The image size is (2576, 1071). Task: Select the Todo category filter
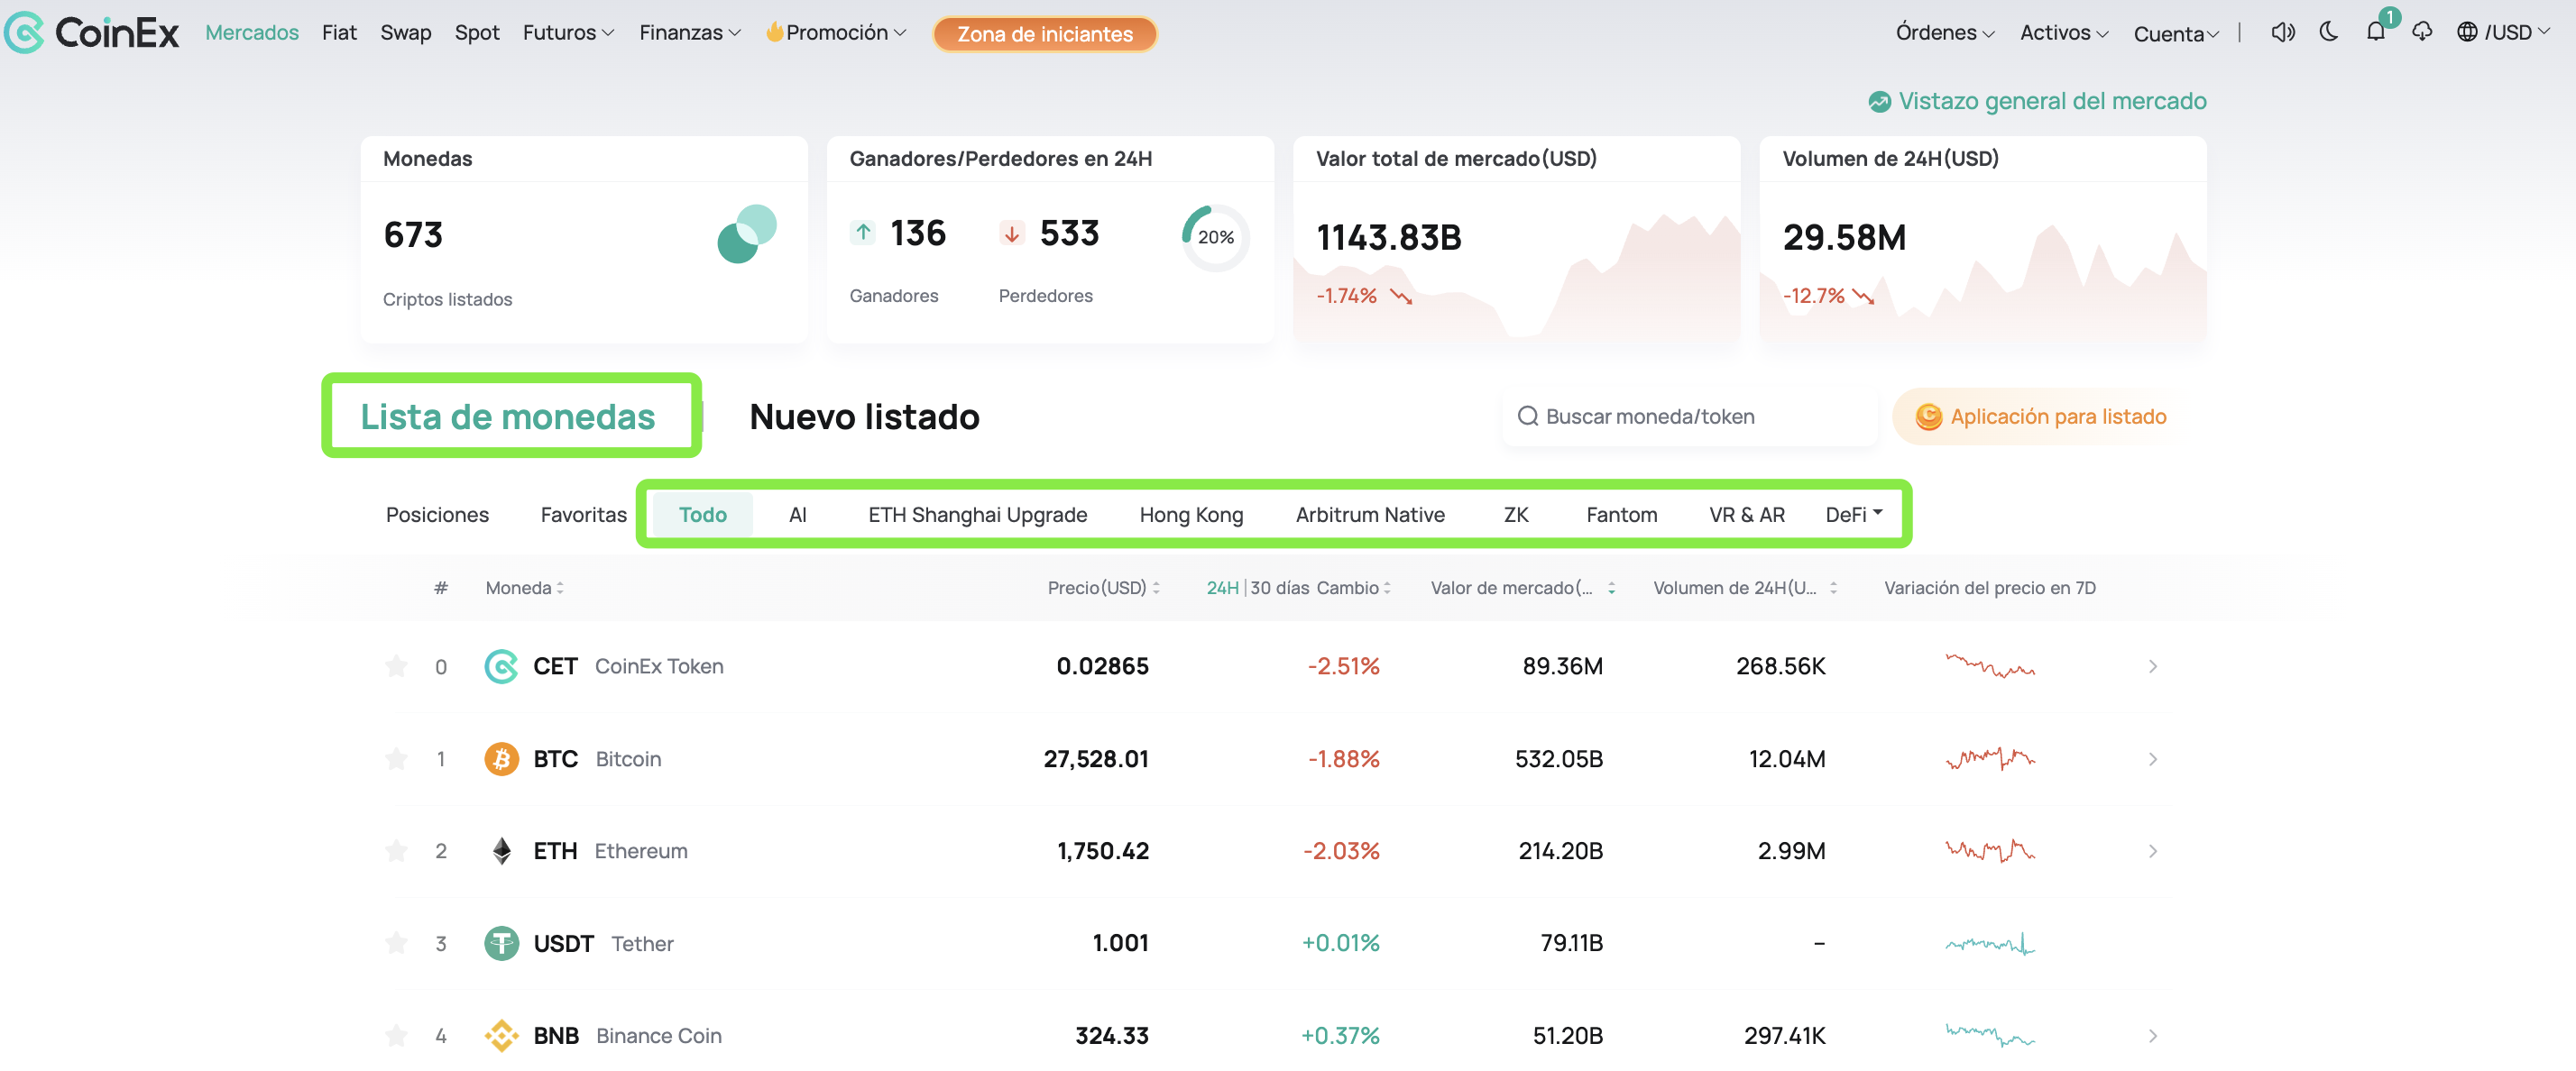tap(702, 514)
